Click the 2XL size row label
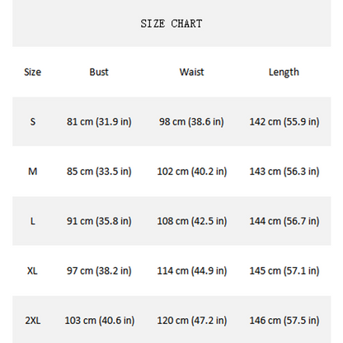This screenshot has width=343, height=343. [33, 321]
